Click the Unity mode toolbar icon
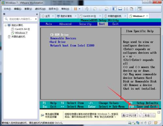163x126 pixels. (132, 9)
